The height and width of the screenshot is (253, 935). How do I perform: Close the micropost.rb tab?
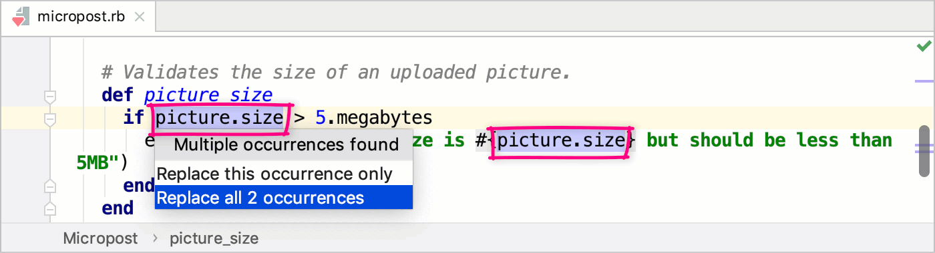click(139, 16)
